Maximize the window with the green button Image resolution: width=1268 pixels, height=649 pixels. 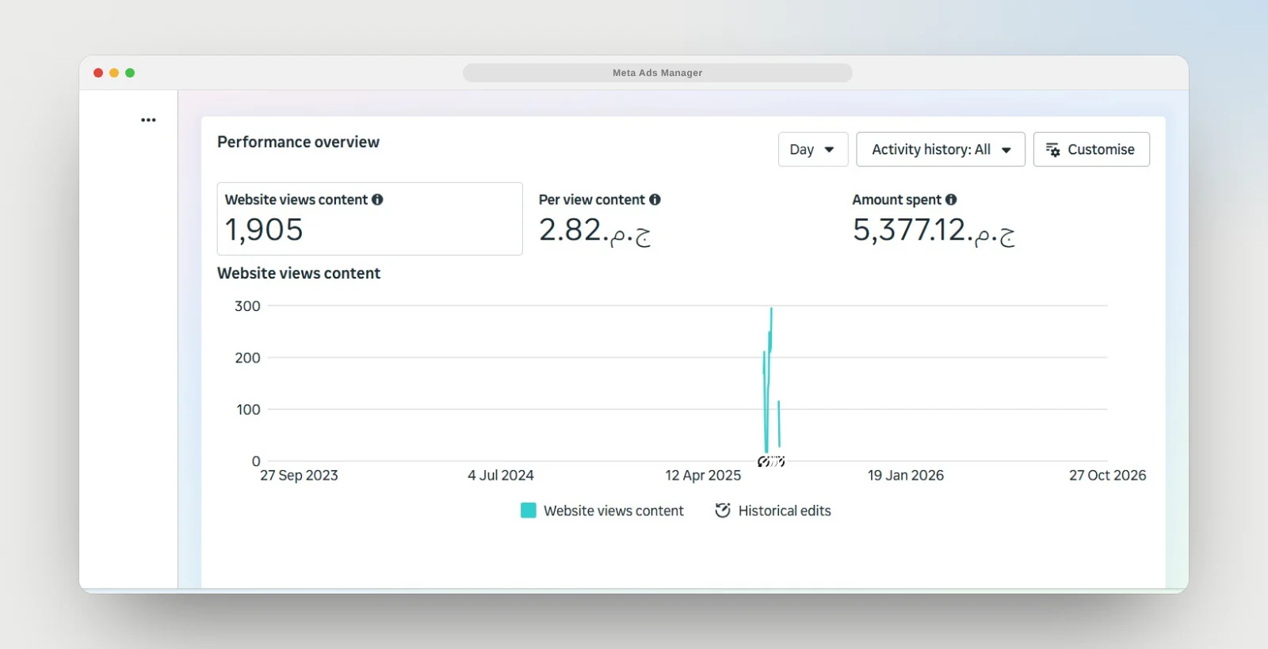tap(130, 73)
